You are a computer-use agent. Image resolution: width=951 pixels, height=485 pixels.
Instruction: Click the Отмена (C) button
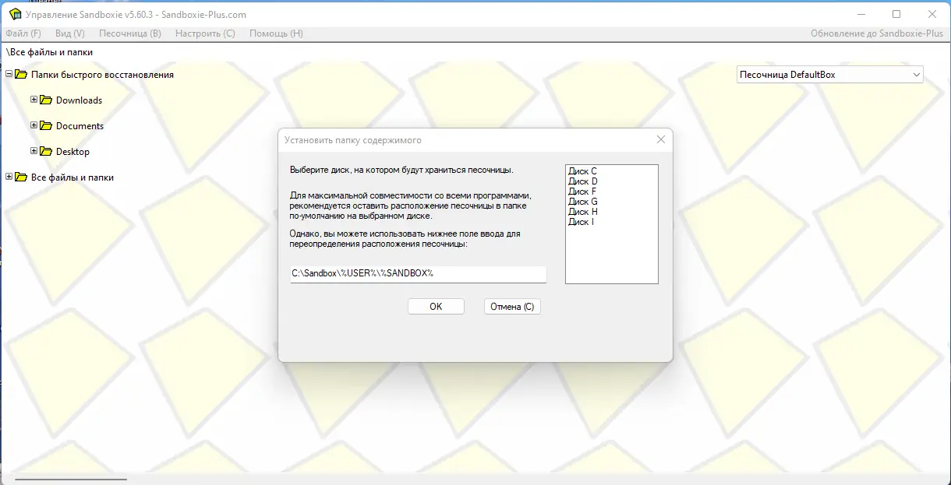pyautogui.click(x=512, y=307)
